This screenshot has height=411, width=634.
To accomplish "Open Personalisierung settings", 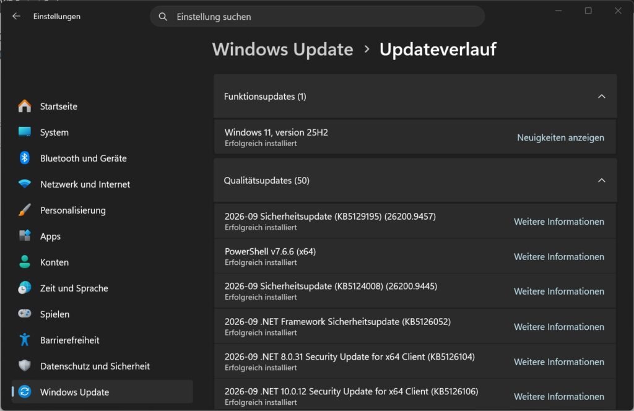I will pos(102,210).
